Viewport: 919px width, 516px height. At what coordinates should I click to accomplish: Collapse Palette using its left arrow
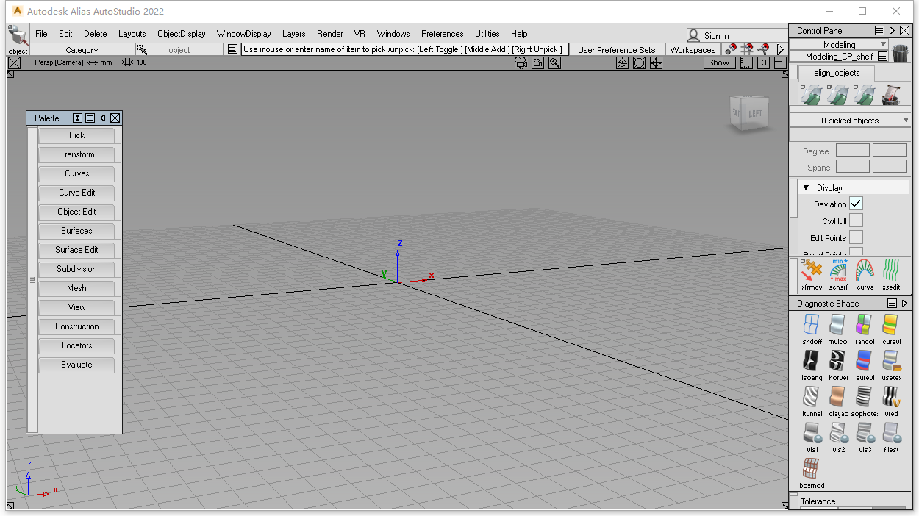tap(103, 118)
